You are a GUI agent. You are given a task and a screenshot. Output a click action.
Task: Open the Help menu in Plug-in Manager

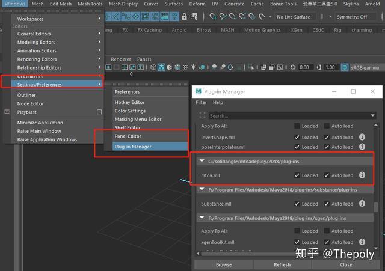(x=218, y=102)
